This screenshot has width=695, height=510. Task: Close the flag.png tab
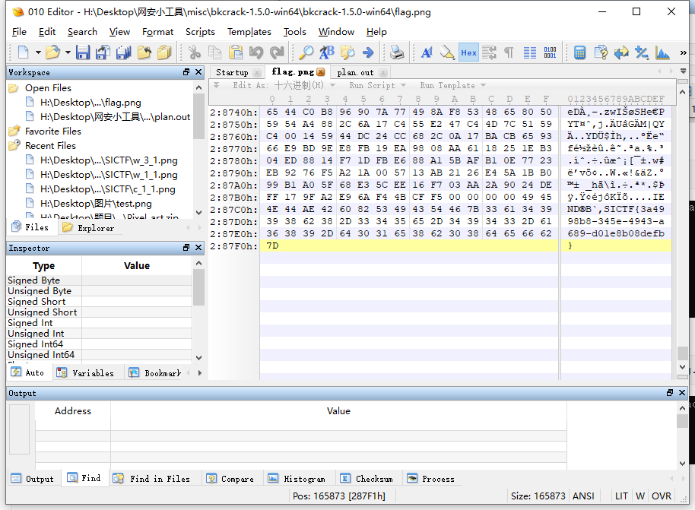pos(321,72)
